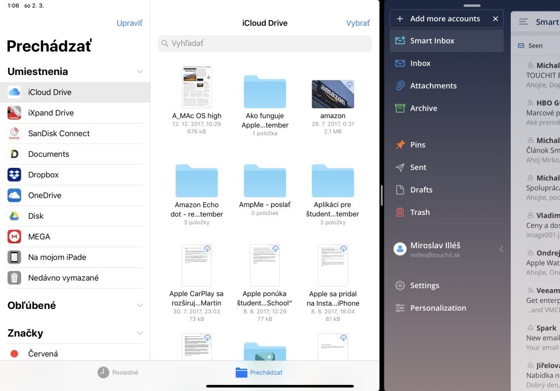Open Personalization options

(x=437, y=308)
